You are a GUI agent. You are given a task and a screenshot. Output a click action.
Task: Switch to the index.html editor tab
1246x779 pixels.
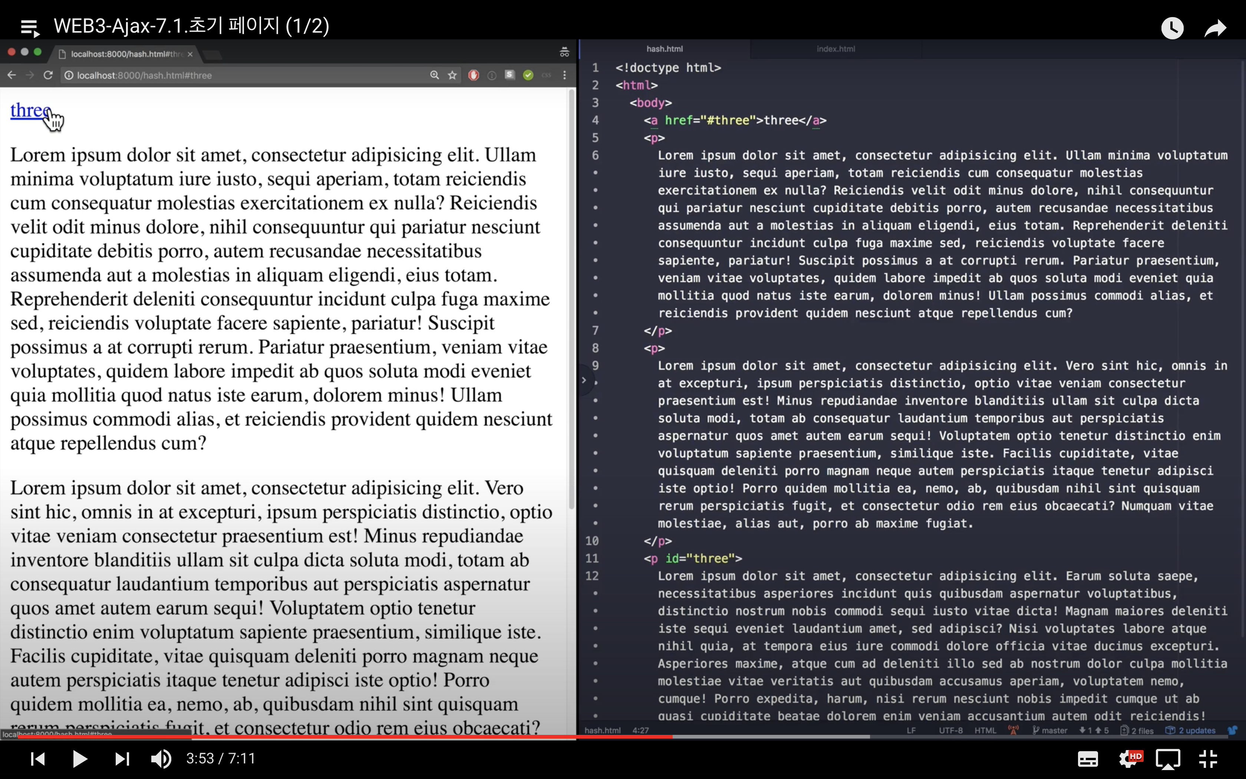click(x=835, y=49)
